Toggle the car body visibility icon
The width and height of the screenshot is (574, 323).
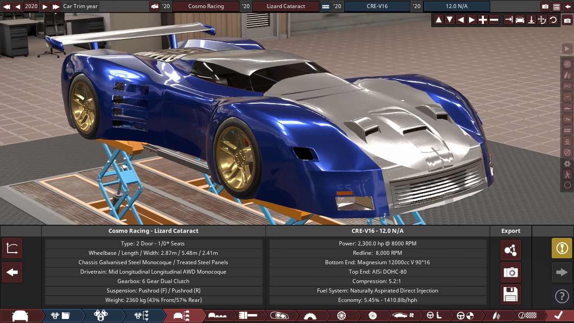coord(567,108)
